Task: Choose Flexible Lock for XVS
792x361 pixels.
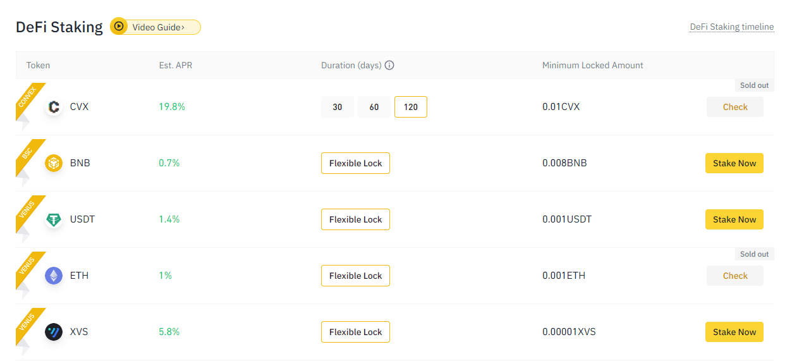Action: coord(355,332)
